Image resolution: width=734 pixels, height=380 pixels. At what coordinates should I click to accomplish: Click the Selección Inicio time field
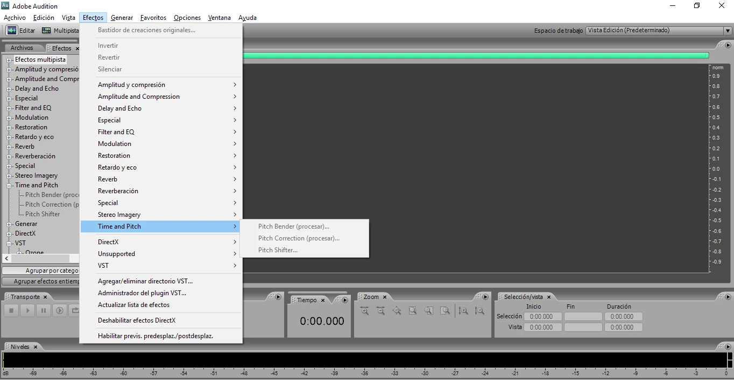point(542,317)
